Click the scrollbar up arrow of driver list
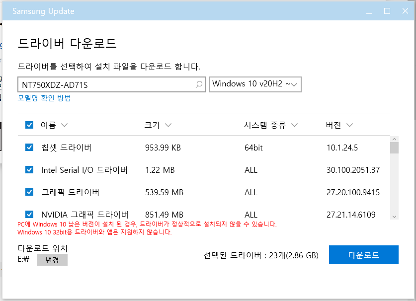This screenshot has width=416, height=301. tap(394, 139)
